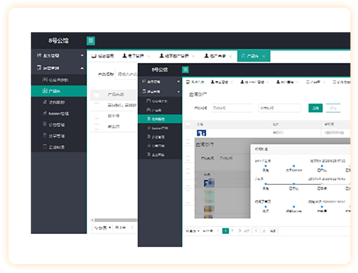Click the person icon on the back window's third tab

[162, 56]
